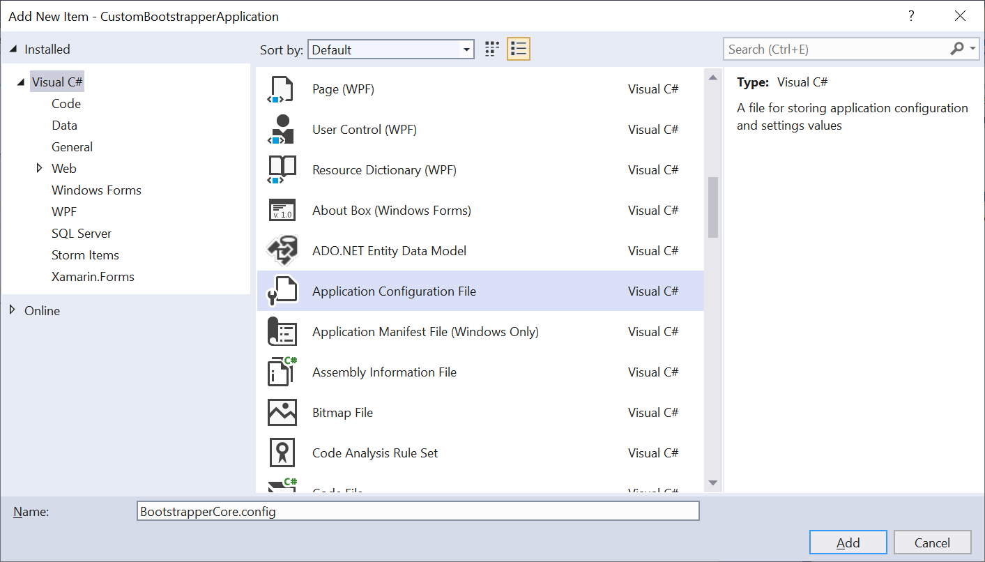Image resolution: width=985 pixels, height=562 pixels.
Task: Expand the Web category node
Action: [x=40, y=169]
